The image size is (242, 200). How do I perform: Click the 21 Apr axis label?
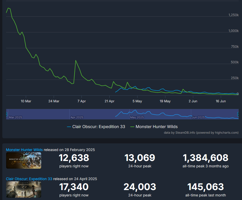pos(110,101)
